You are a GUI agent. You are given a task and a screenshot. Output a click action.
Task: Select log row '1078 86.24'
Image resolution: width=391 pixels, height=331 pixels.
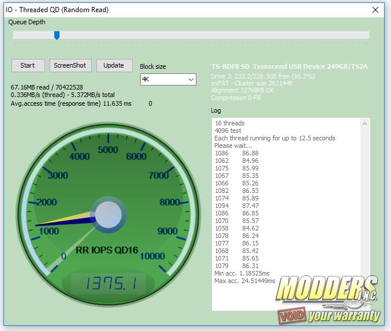click(237, 236)
